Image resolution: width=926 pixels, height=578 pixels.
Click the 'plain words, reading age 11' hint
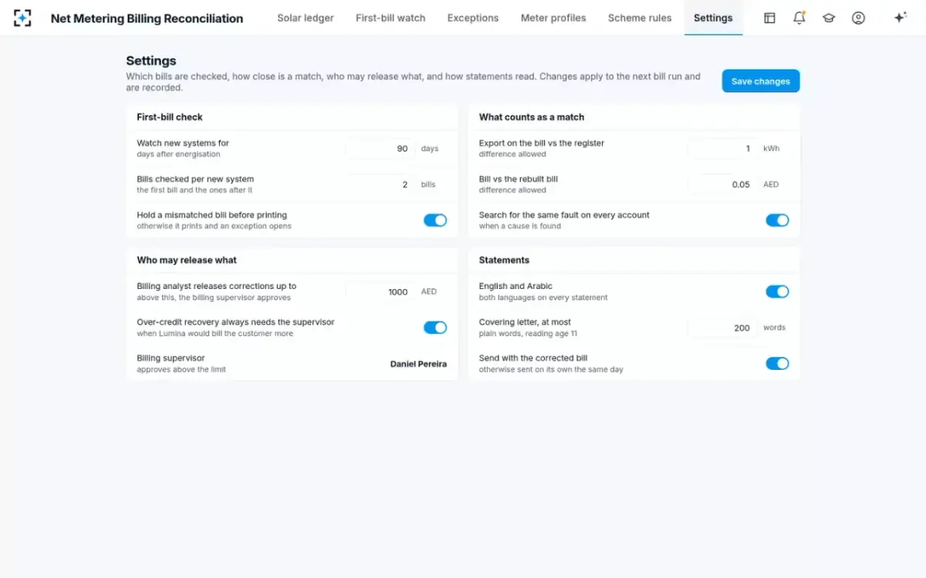528,334
